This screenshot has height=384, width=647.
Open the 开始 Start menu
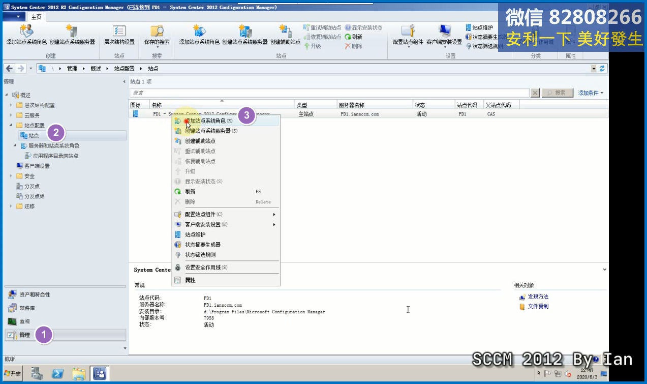[13, 373]
